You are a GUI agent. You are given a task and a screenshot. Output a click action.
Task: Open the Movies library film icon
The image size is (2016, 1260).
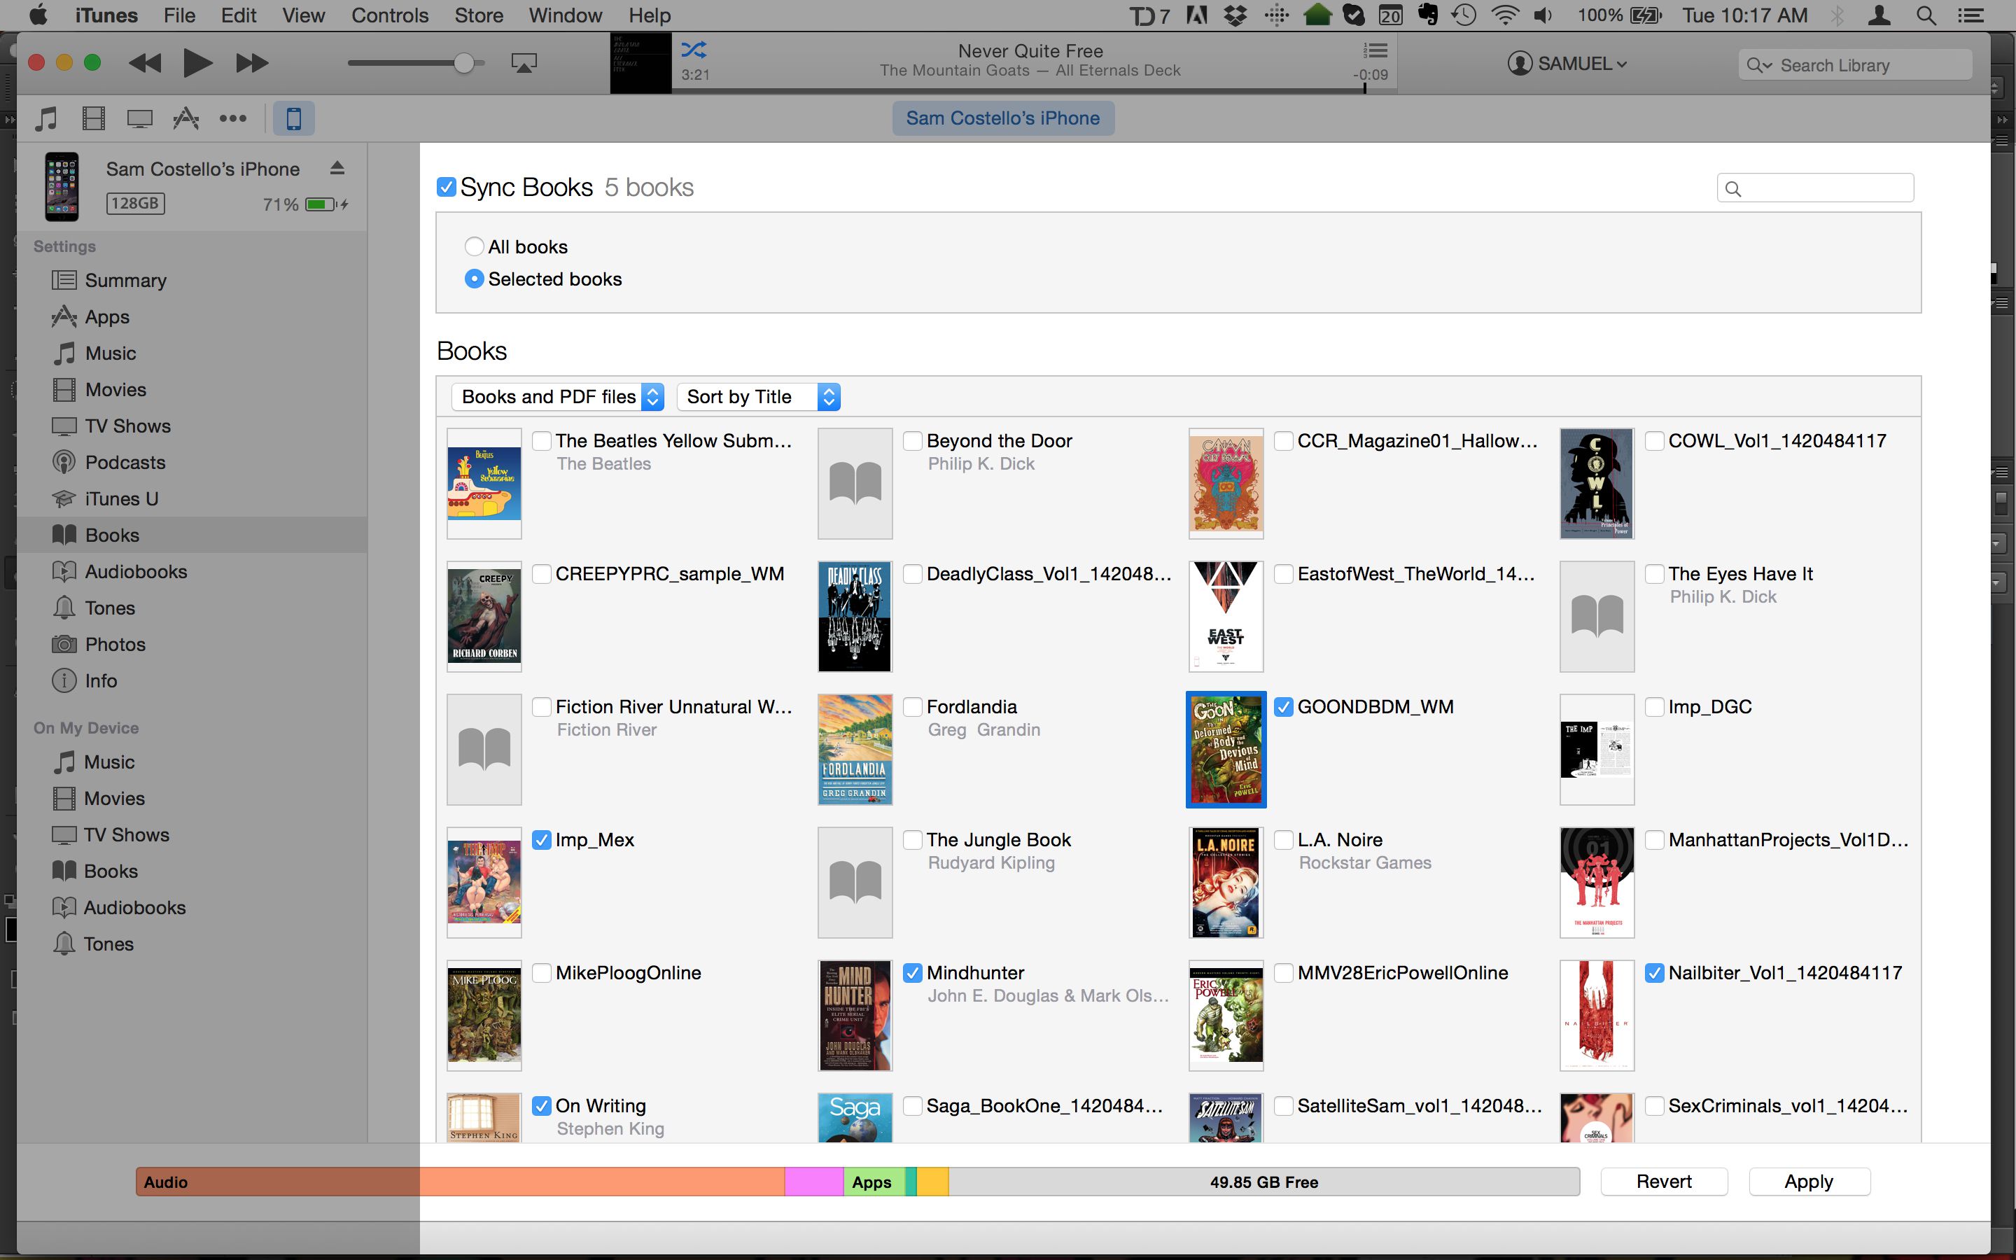93,118
